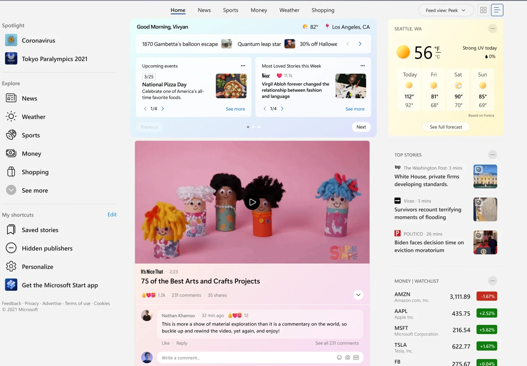Open the Money tab in top navigation
Viewport: 527px width, 366px height.
(x=259, y=10)
